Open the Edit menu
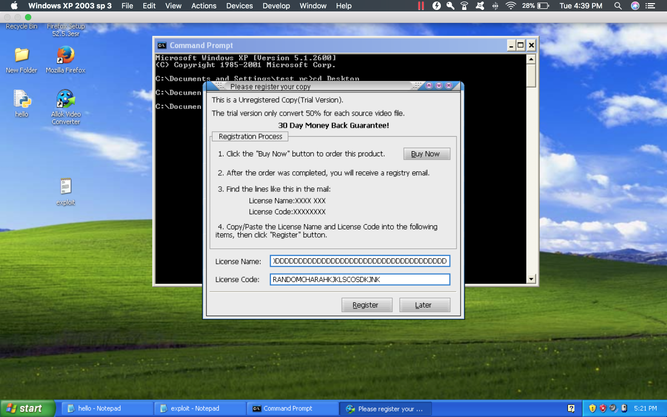Screen dimensions: 667x417 [149, 6]
